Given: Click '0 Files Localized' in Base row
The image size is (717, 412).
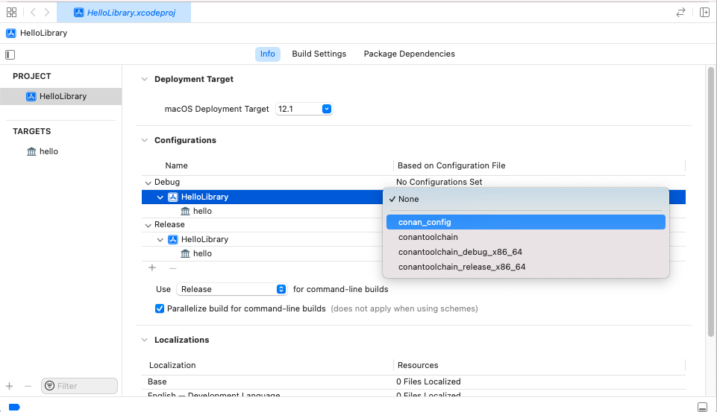Looking at the screenshot, I should click(x=428, y=382).
